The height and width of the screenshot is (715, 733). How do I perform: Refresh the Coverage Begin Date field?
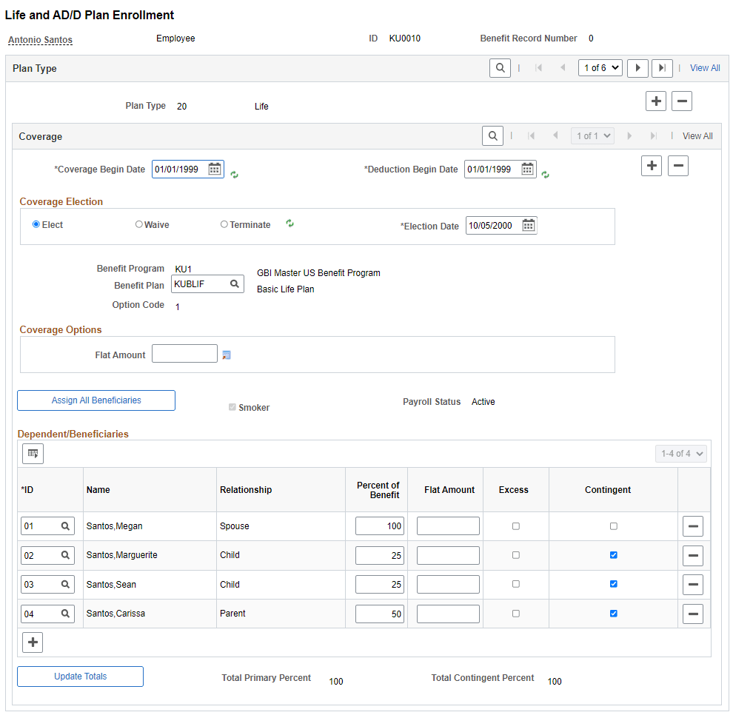point(234,172)
